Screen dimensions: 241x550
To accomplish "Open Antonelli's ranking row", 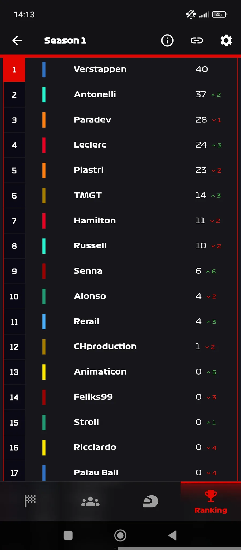I will pyautogui.click(x=120, y=94).
